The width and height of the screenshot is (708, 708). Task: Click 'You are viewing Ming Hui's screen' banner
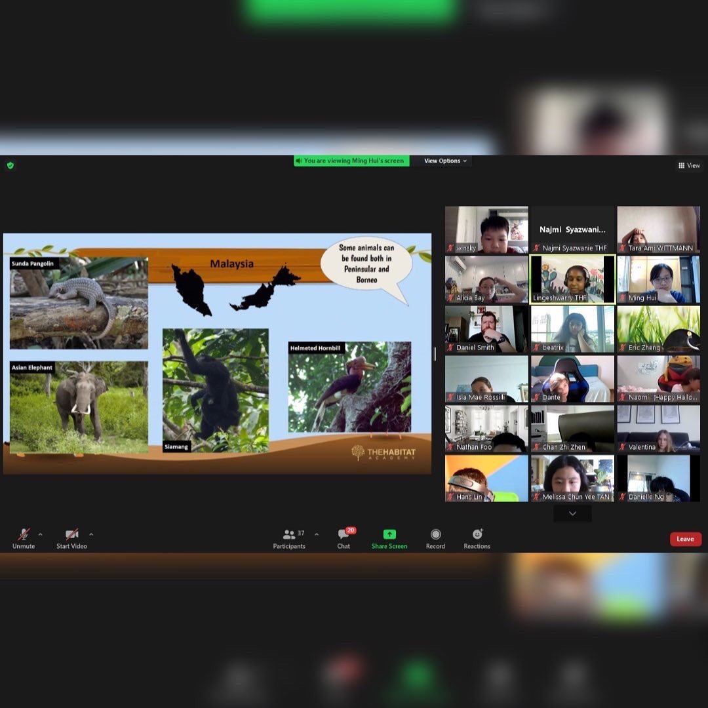351,161
